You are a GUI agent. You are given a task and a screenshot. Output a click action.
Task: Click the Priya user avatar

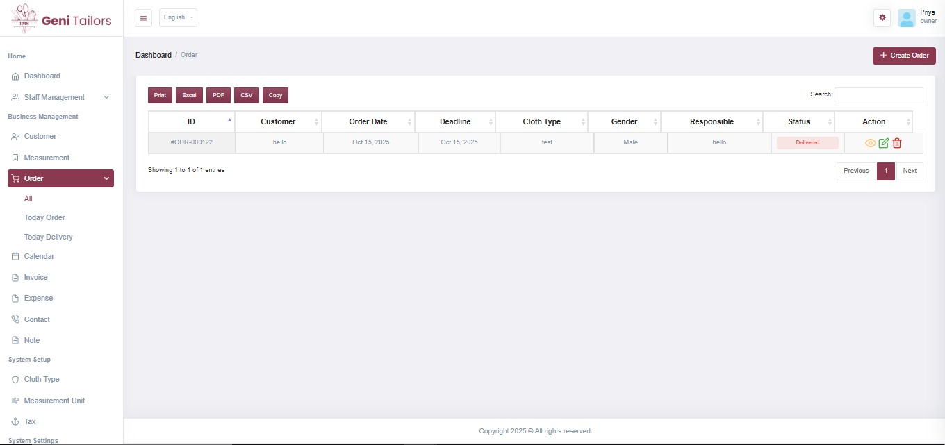coord(906,18)
